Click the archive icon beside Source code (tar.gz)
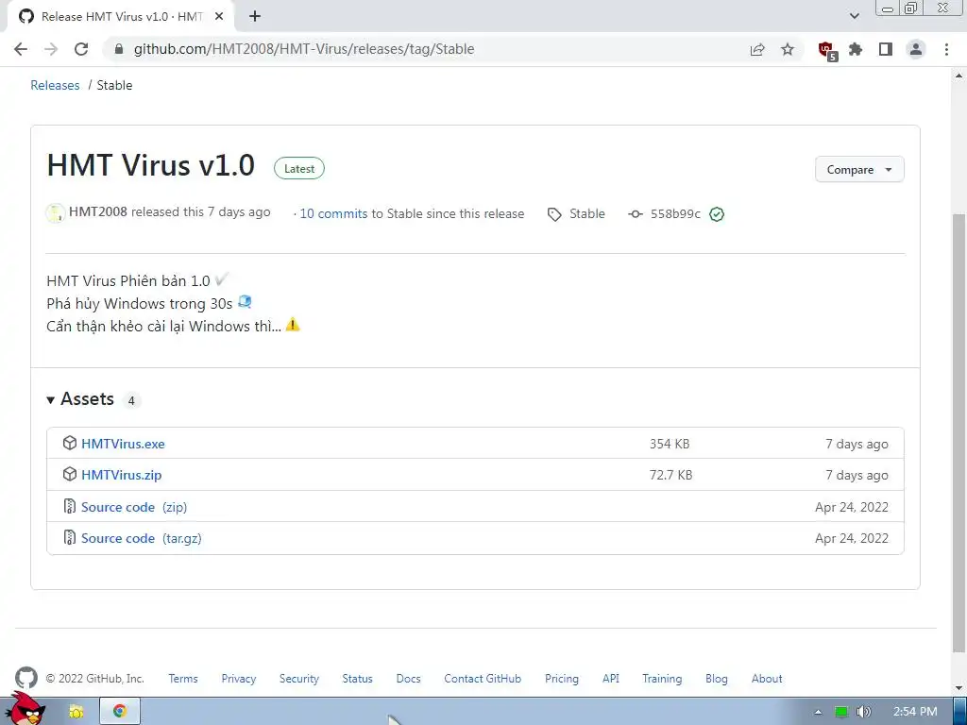The image size is (967, 725). tap(70, 537)
